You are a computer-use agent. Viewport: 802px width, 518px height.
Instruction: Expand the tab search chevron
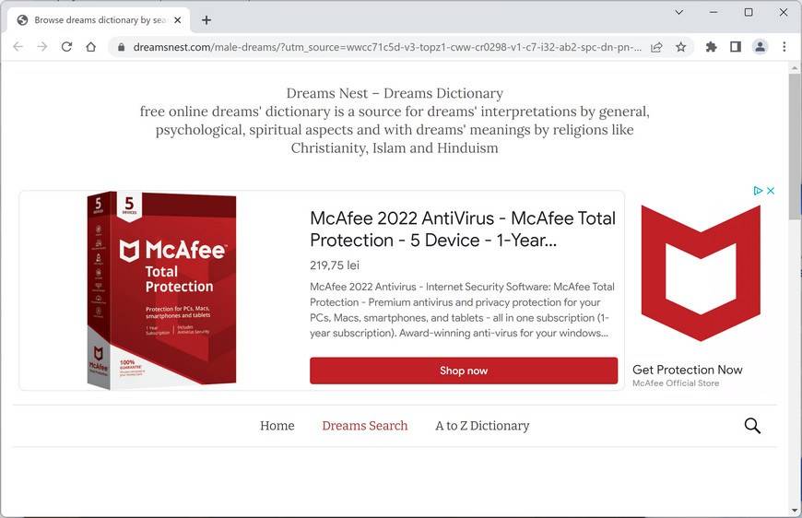(679, 12)
